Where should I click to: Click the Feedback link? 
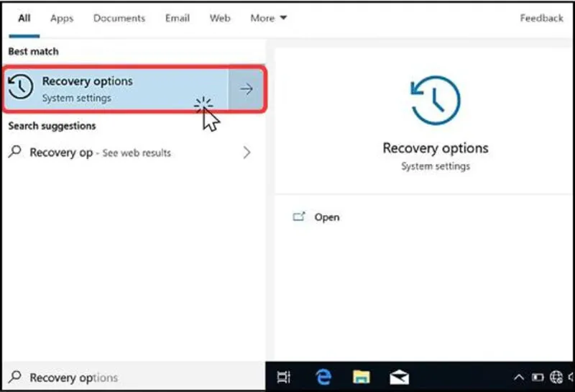pyautogui.click(x=541, y=18)
